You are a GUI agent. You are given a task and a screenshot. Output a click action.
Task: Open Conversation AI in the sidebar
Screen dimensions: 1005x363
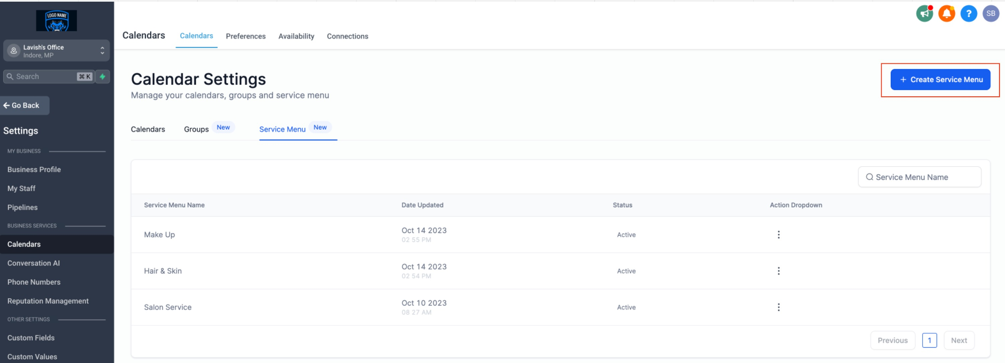click(33, 263)
